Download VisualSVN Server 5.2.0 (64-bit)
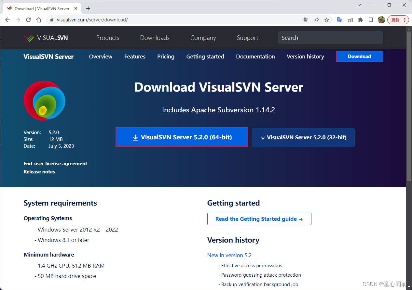This screenshot has width=412, height=290. pos(182,137)
